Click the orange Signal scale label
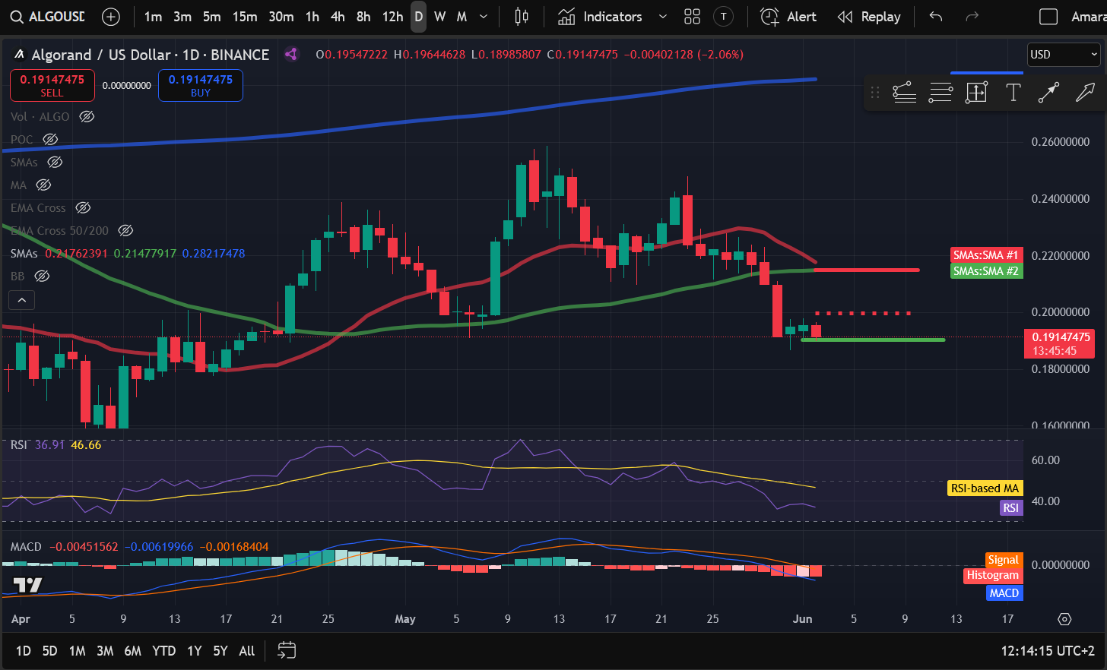The image size is (1107, 670). tap(1004, 560)
